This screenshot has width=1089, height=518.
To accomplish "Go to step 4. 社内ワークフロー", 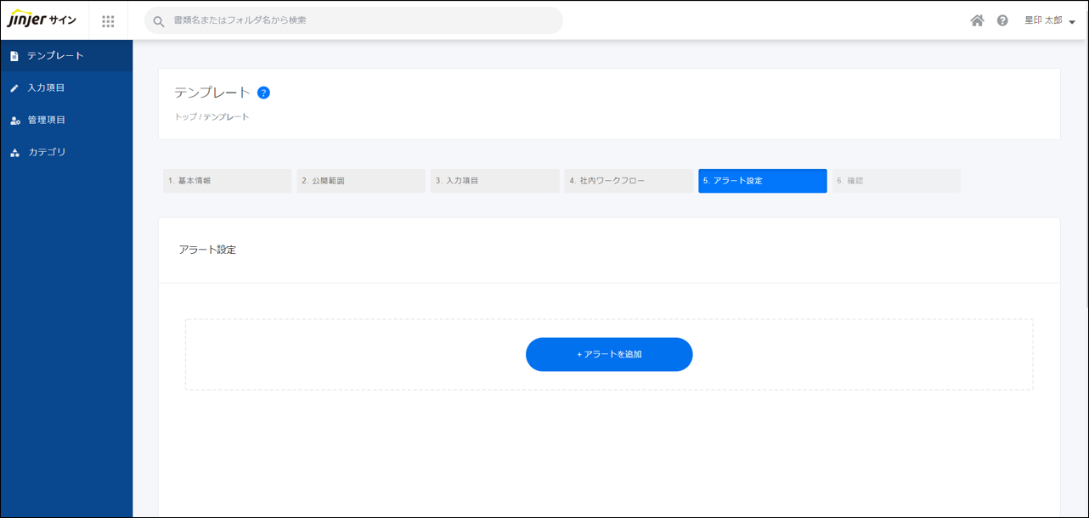I will pyautogui.click(x=629, y=181).
